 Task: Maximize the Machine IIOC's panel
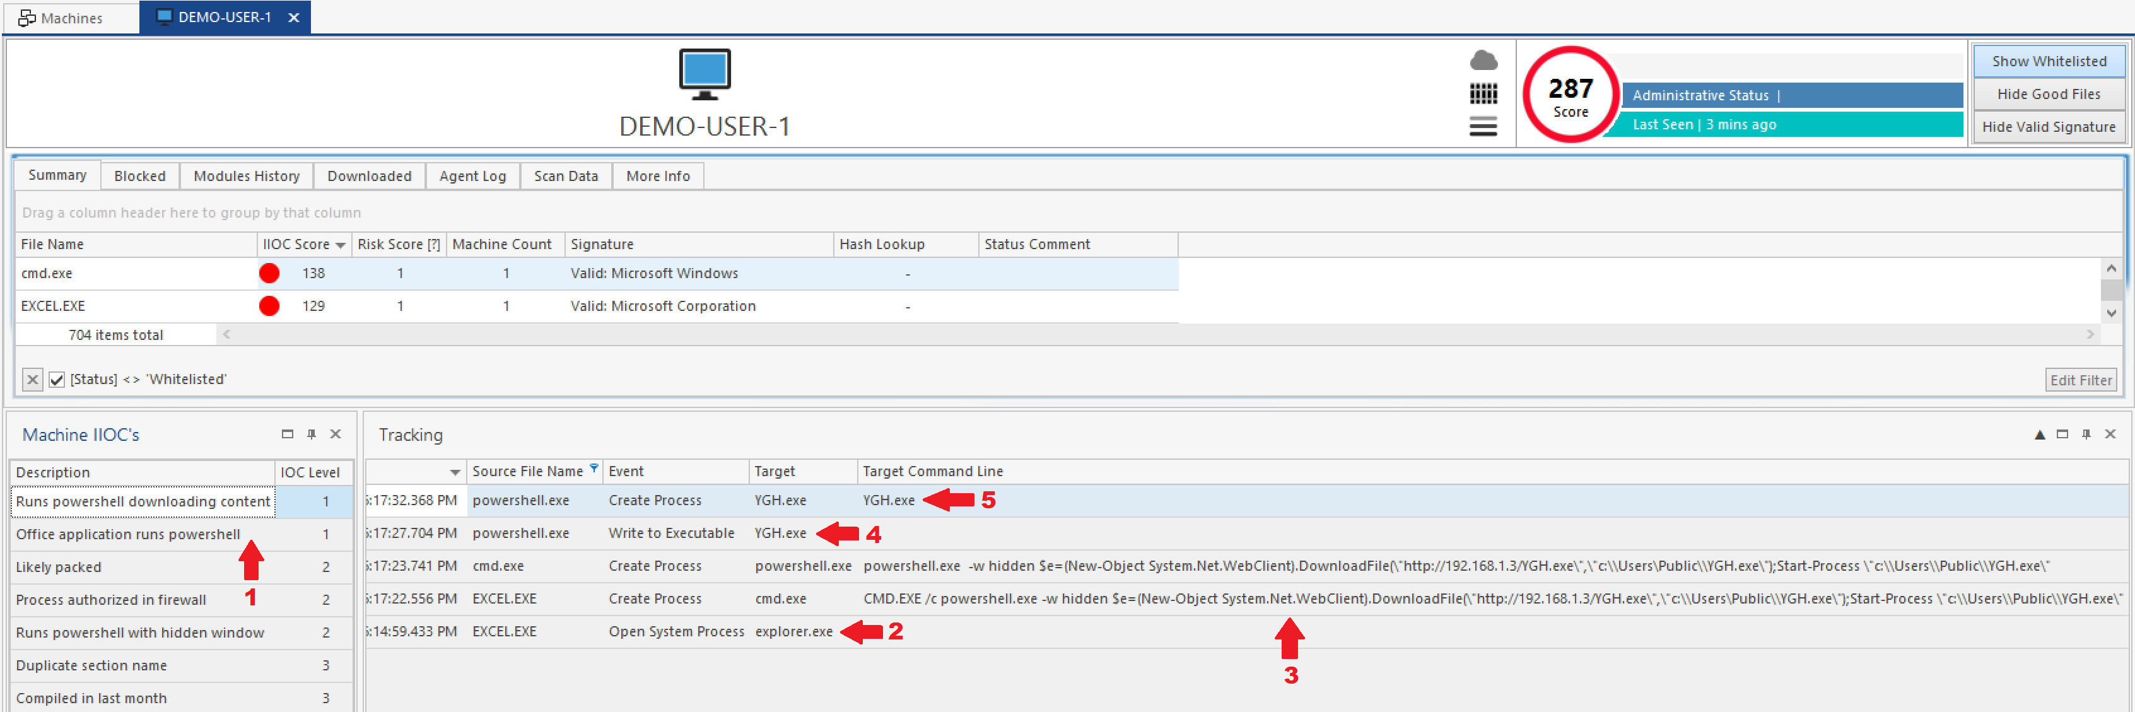pos(288,433)
